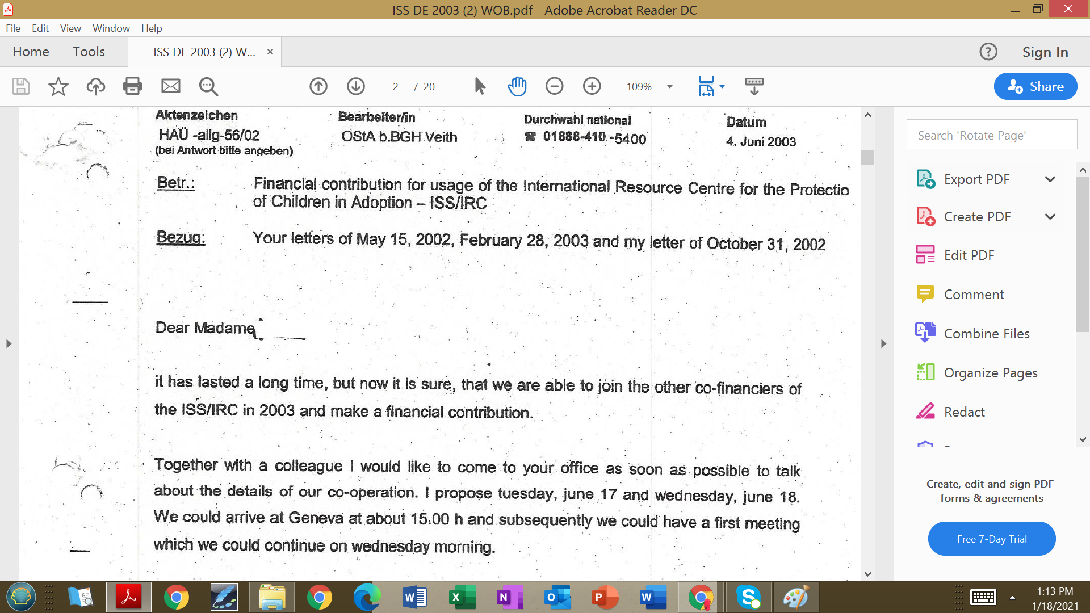The width and height of the screenshot is (1090, 613).
Task: Activate the Selection arrow tool
Action: point(480,86)
